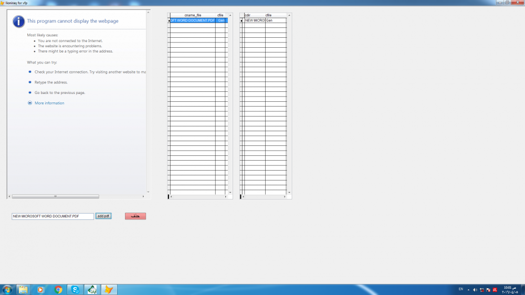The image size is (525, 295).
Task: Launch Windows Media Player from the taskbar
Action: pyautogui.click(x=40, y=290)
